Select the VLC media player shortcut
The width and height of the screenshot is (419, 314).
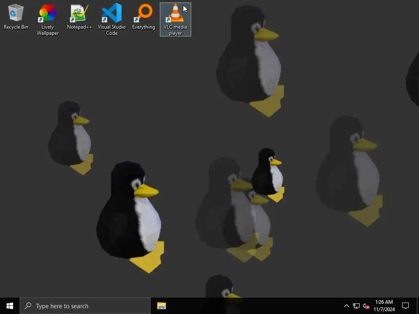click(x=176, y=20)
